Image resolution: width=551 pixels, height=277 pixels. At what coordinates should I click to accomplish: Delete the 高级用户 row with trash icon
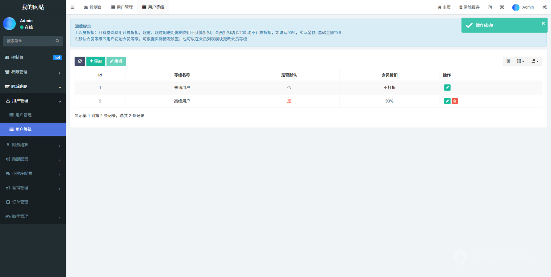click(x=455, y=101)
